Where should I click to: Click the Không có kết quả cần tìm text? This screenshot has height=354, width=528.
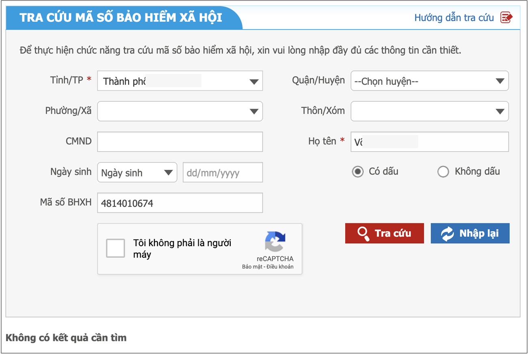(x=66, y=337)
